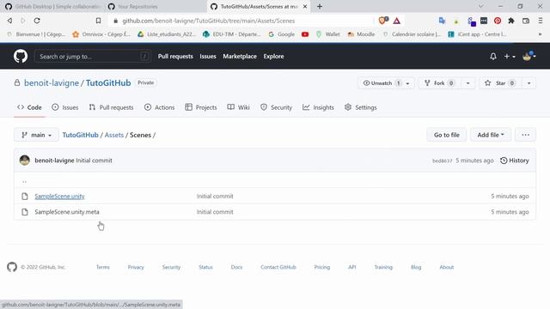Viewport: 550px width, 309px height.
Task: Go to Assets in breadcrumb
Action: (114, 135)
